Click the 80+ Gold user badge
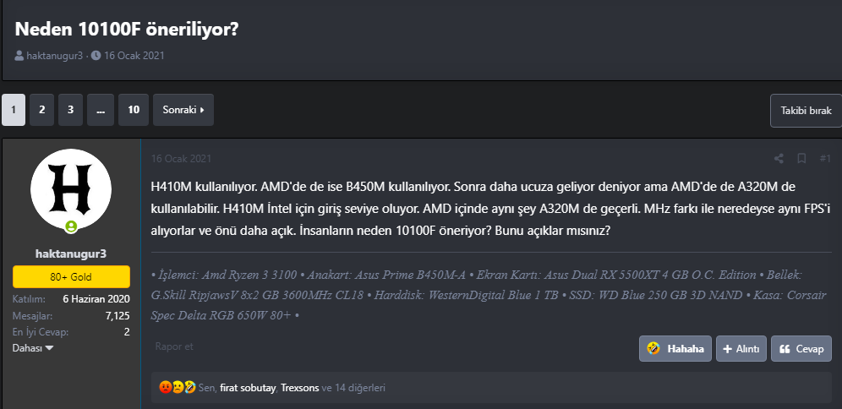842x409 pixels. coord(71,276)
